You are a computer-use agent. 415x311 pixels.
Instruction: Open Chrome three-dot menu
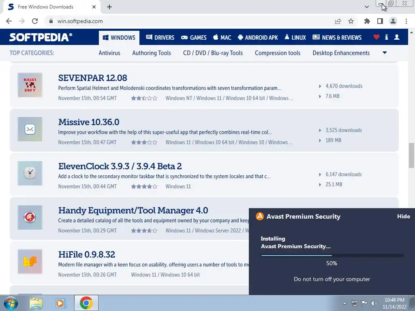pos(406,21)
